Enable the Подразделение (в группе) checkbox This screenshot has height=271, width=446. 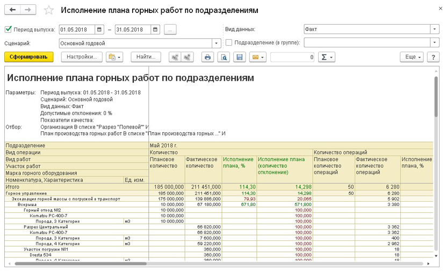pos(229,43)
